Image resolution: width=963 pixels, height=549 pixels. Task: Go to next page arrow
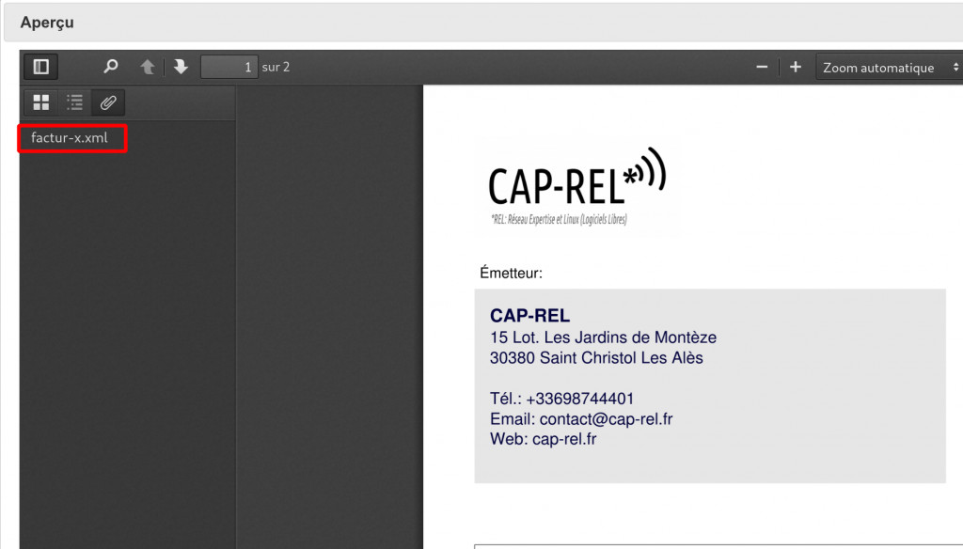pos(181,67)
